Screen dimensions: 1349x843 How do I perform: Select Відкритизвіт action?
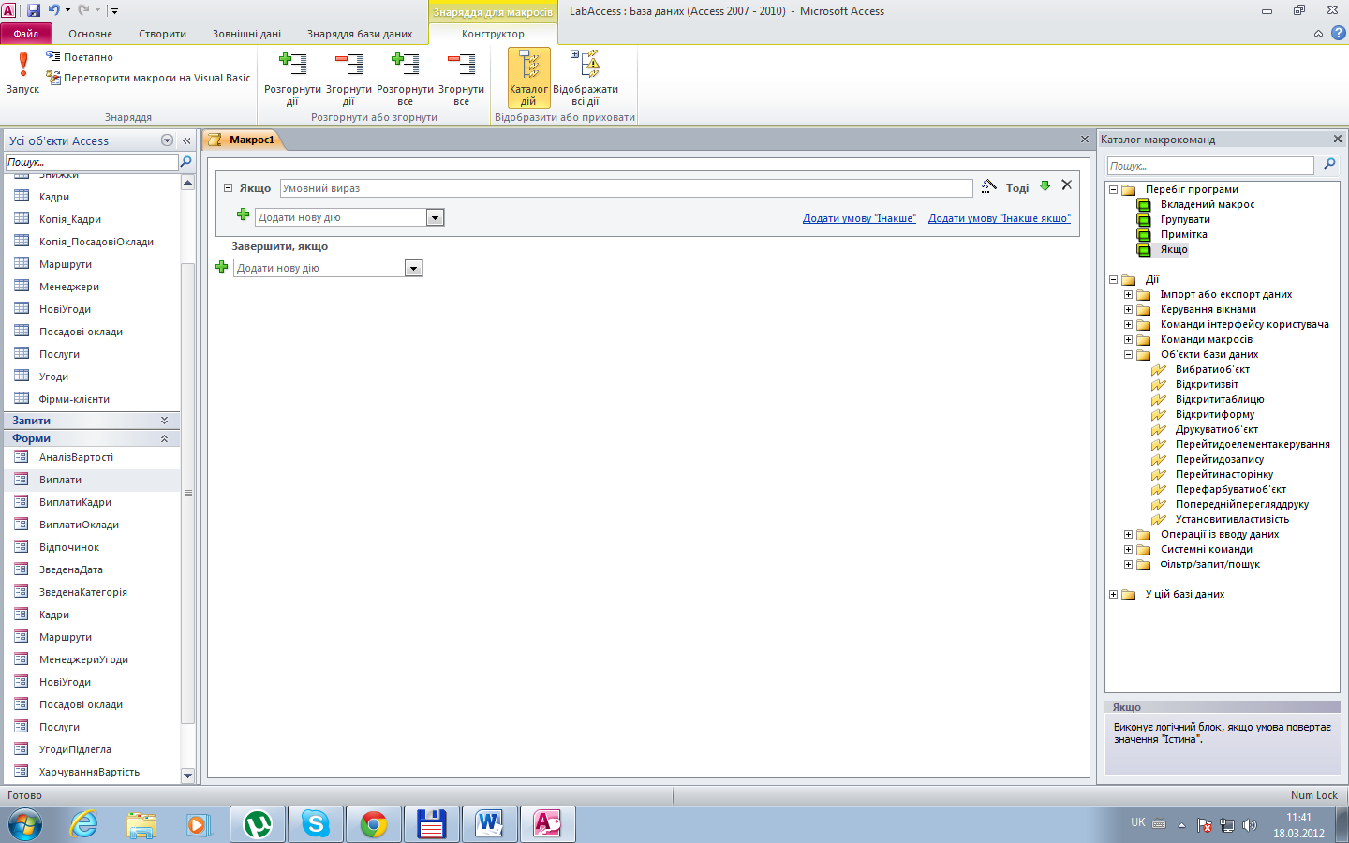tap(1207, 384)
